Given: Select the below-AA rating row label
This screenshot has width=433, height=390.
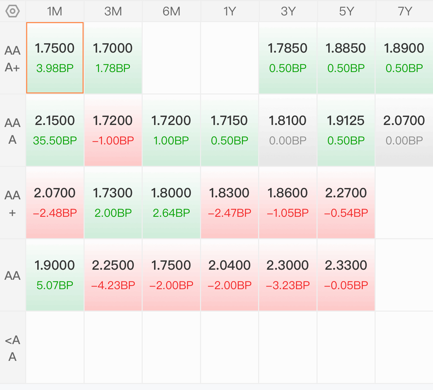Looking at the screenshot, I should click(x=13, y=348).
